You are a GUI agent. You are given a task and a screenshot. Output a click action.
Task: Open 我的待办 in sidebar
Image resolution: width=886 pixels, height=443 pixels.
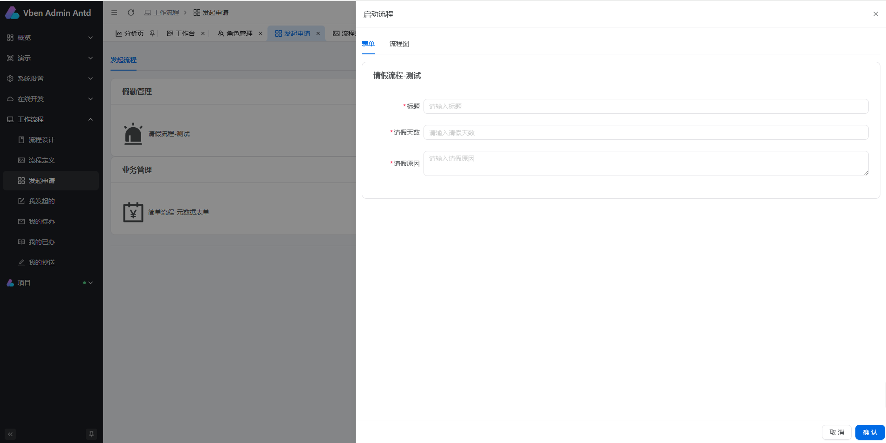(x=51, y=221)
